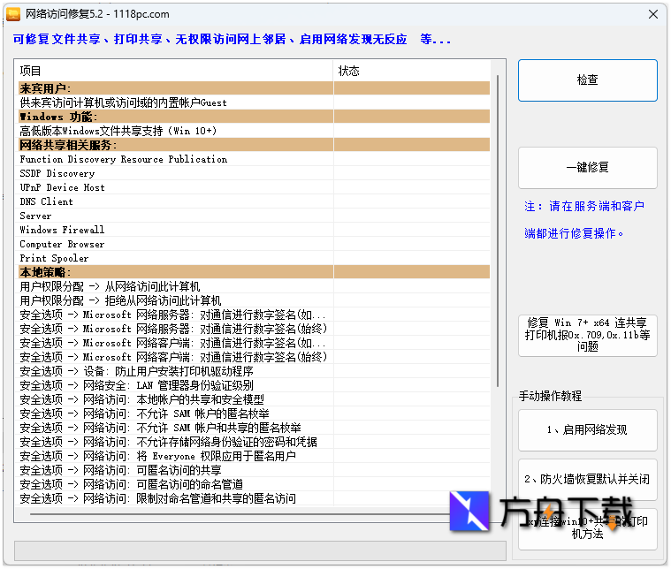Select the 网络共享相关服务 group row

[x=254, y=145]
